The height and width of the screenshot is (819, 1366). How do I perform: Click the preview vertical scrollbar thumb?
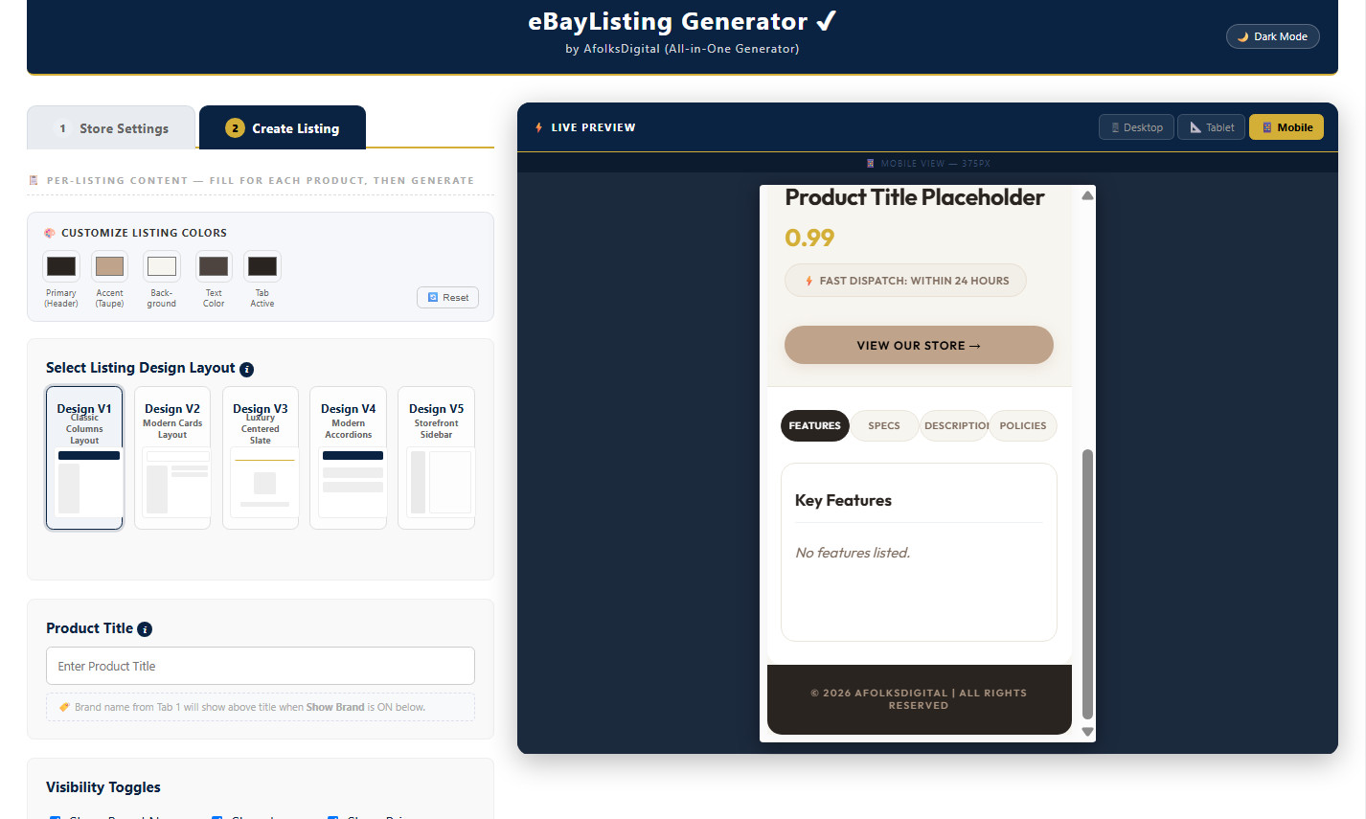tap(1087, 584)
